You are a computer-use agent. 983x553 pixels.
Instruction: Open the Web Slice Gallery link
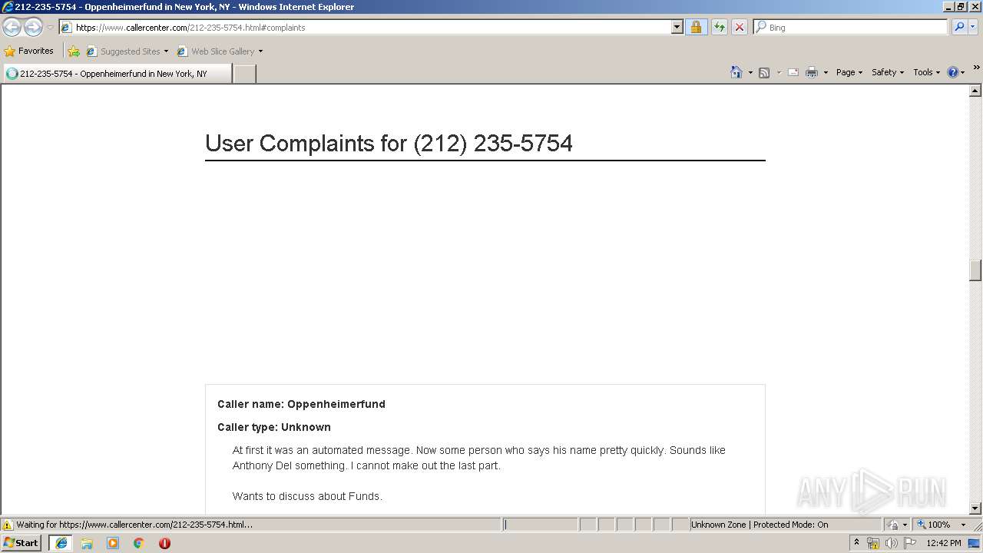(216, 51)
